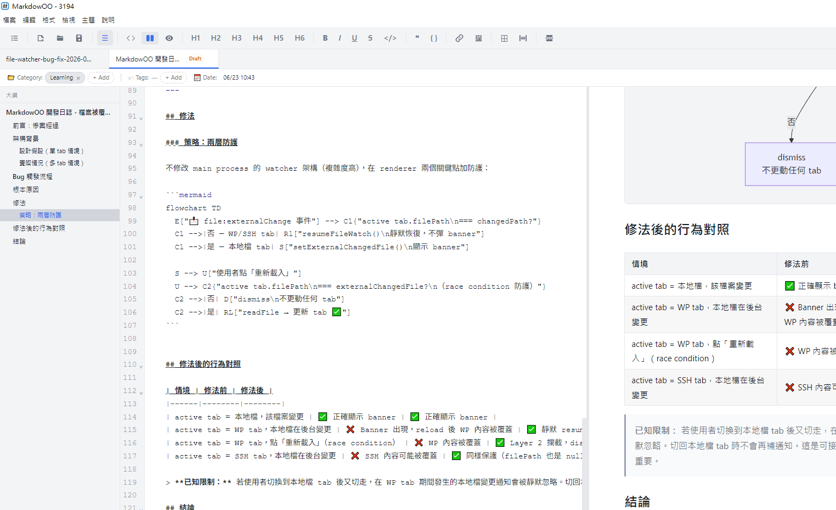Image resolution: width=836 pixels, height=510 pixels.
Task: Click the editor's vertical scrollbar
Action: [x=584, y=464]
